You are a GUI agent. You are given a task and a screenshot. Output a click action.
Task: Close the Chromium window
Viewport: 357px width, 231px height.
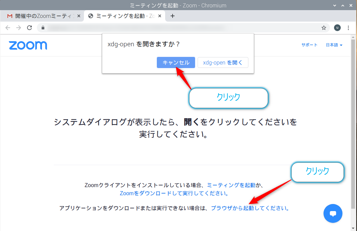tap(351, 5)
